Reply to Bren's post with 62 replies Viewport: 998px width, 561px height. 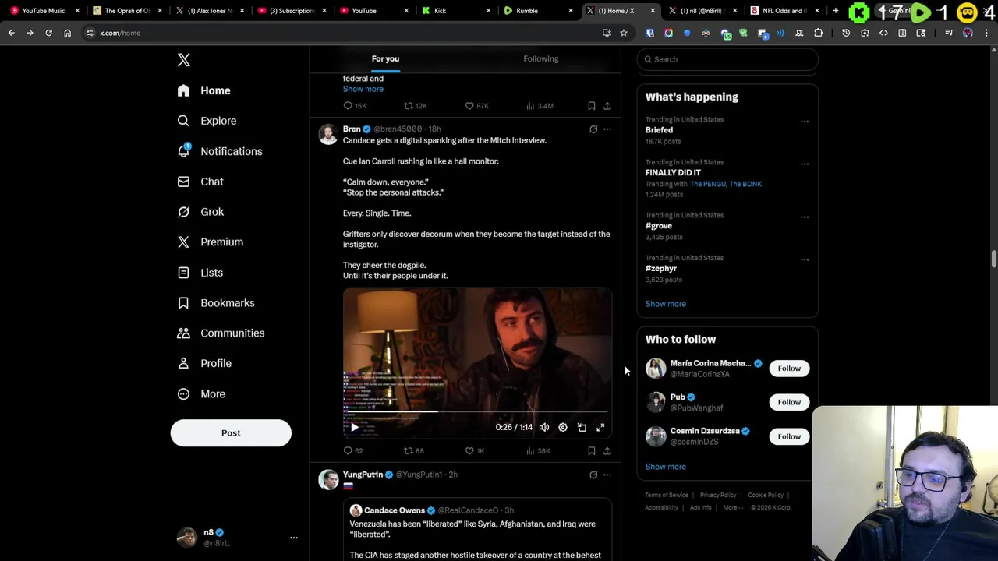(x=353, y=451)
